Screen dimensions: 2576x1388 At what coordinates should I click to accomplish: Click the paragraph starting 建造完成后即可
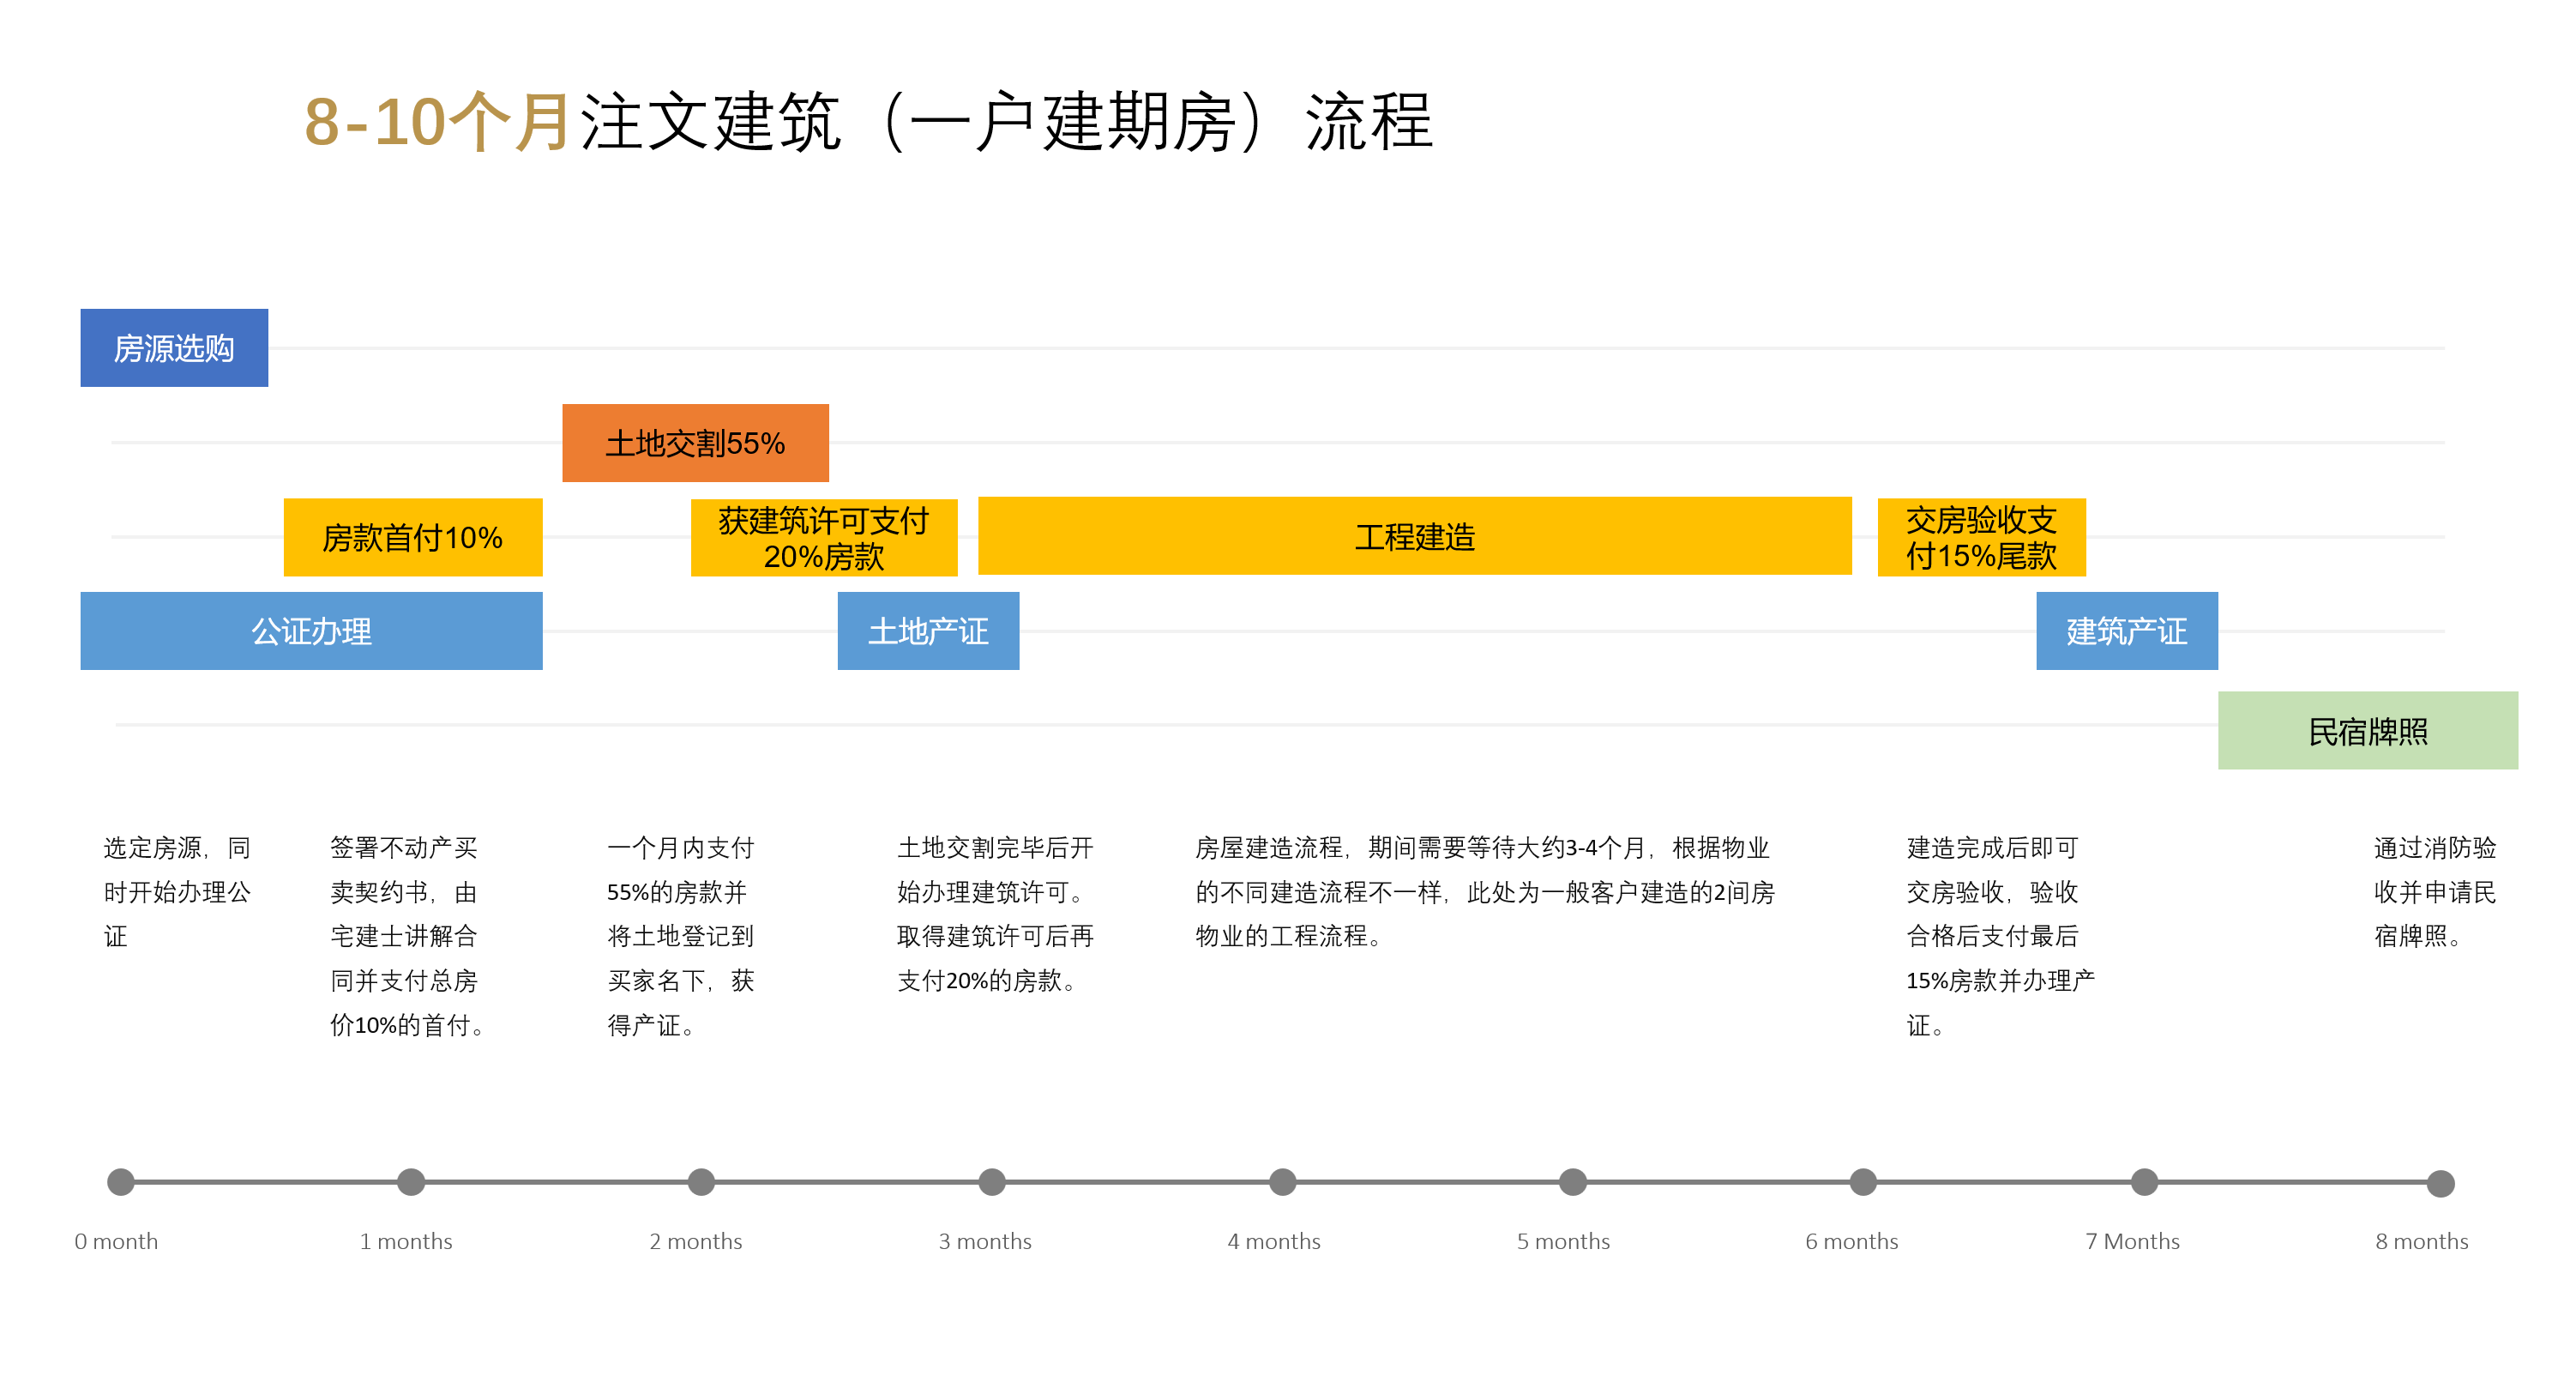(x=2000, y=936)
